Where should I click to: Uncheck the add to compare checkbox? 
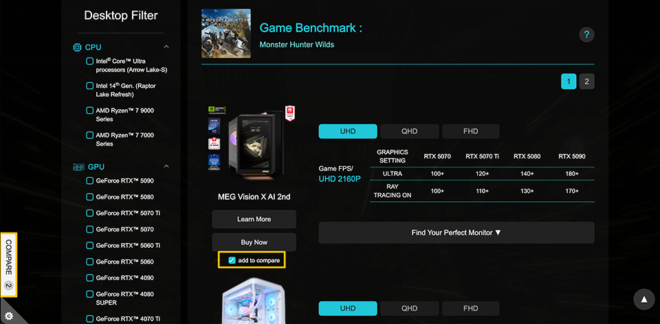232,260
